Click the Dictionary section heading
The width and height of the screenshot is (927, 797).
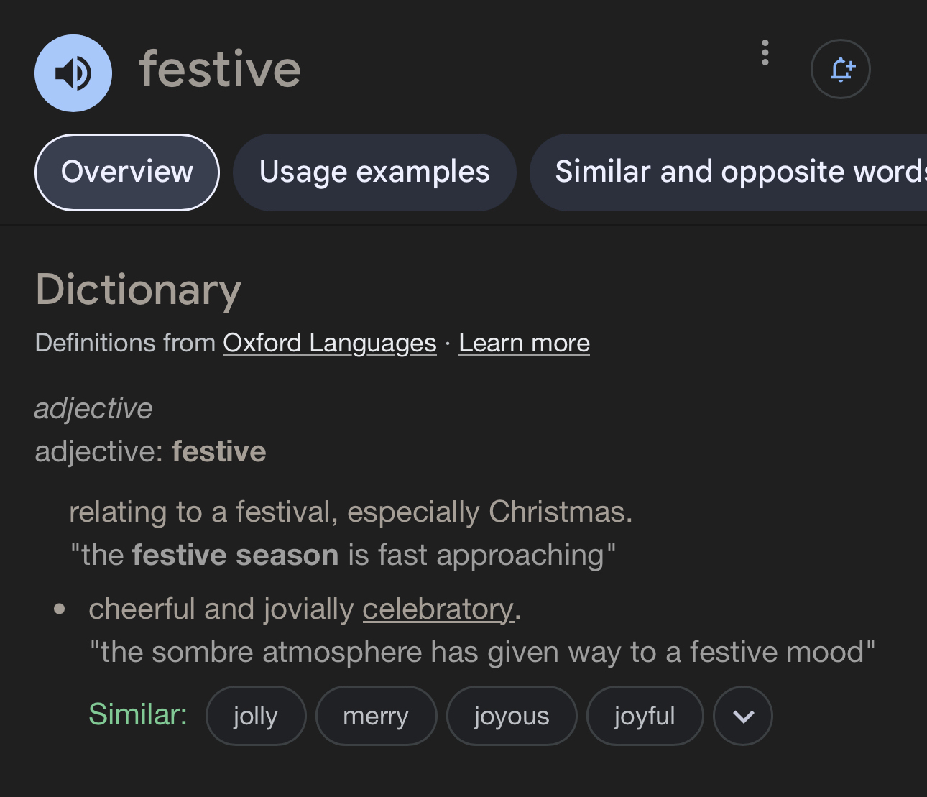click(x=139, y=290)
